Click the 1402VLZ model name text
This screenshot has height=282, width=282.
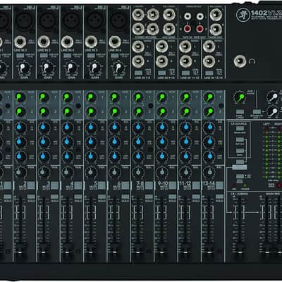(266, 13)
